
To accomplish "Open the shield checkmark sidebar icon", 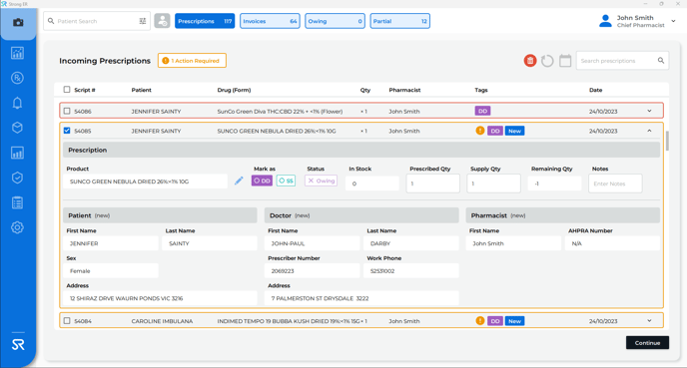I will (18, 178).
